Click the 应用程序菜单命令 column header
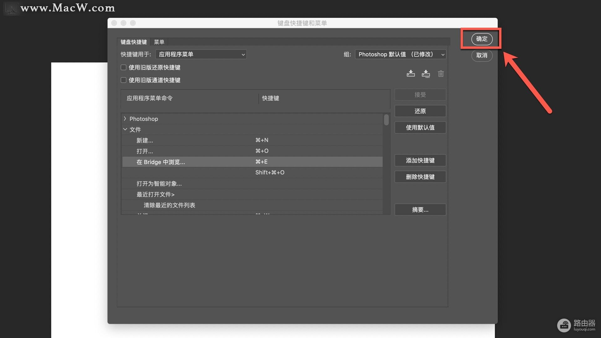This screenshot has width=601, height=338. (150, 98)
